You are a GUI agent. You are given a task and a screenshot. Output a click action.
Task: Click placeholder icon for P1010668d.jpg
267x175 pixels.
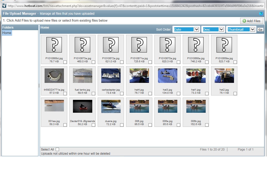pyautogui.click(x=54, y=45)
